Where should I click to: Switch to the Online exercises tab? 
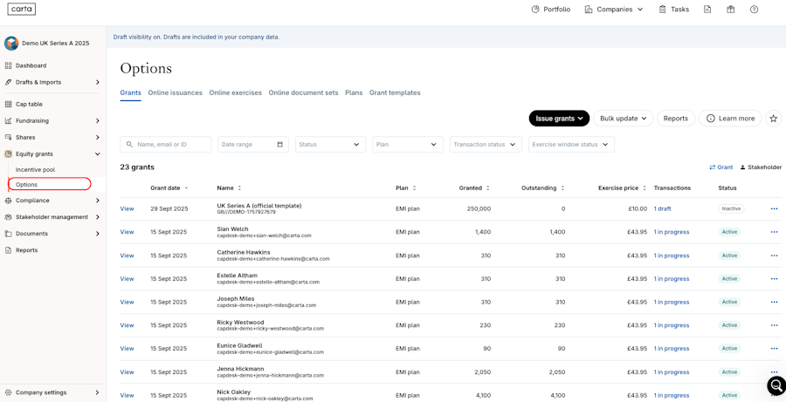[x=235, y=92]
